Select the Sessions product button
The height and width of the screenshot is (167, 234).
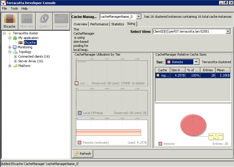(x=61, y=21)
